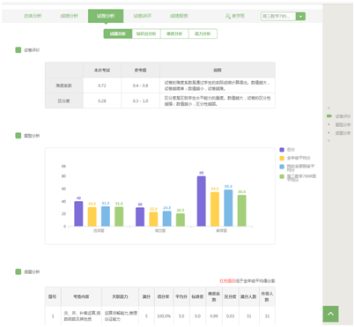Screen dimensions: 355x327
Task: Switch to the 成绩分析 tab
Action: point(70,16)
